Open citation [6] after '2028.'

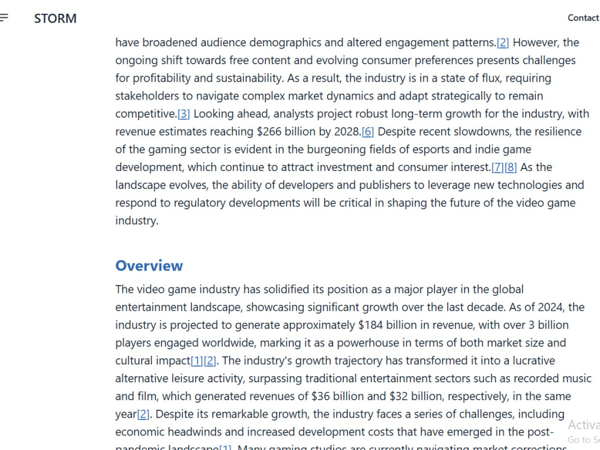pos(368,131)
